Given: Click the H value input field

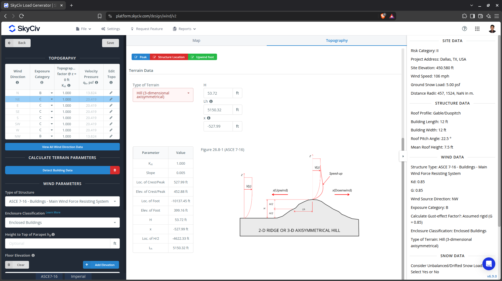Looking at the screenshot, I should 218,93.
